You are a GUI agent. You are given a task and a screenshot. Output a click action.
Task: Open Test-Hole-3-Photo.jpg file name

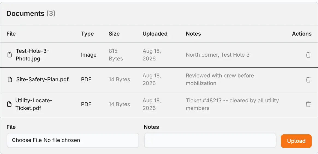coord(32,55)
